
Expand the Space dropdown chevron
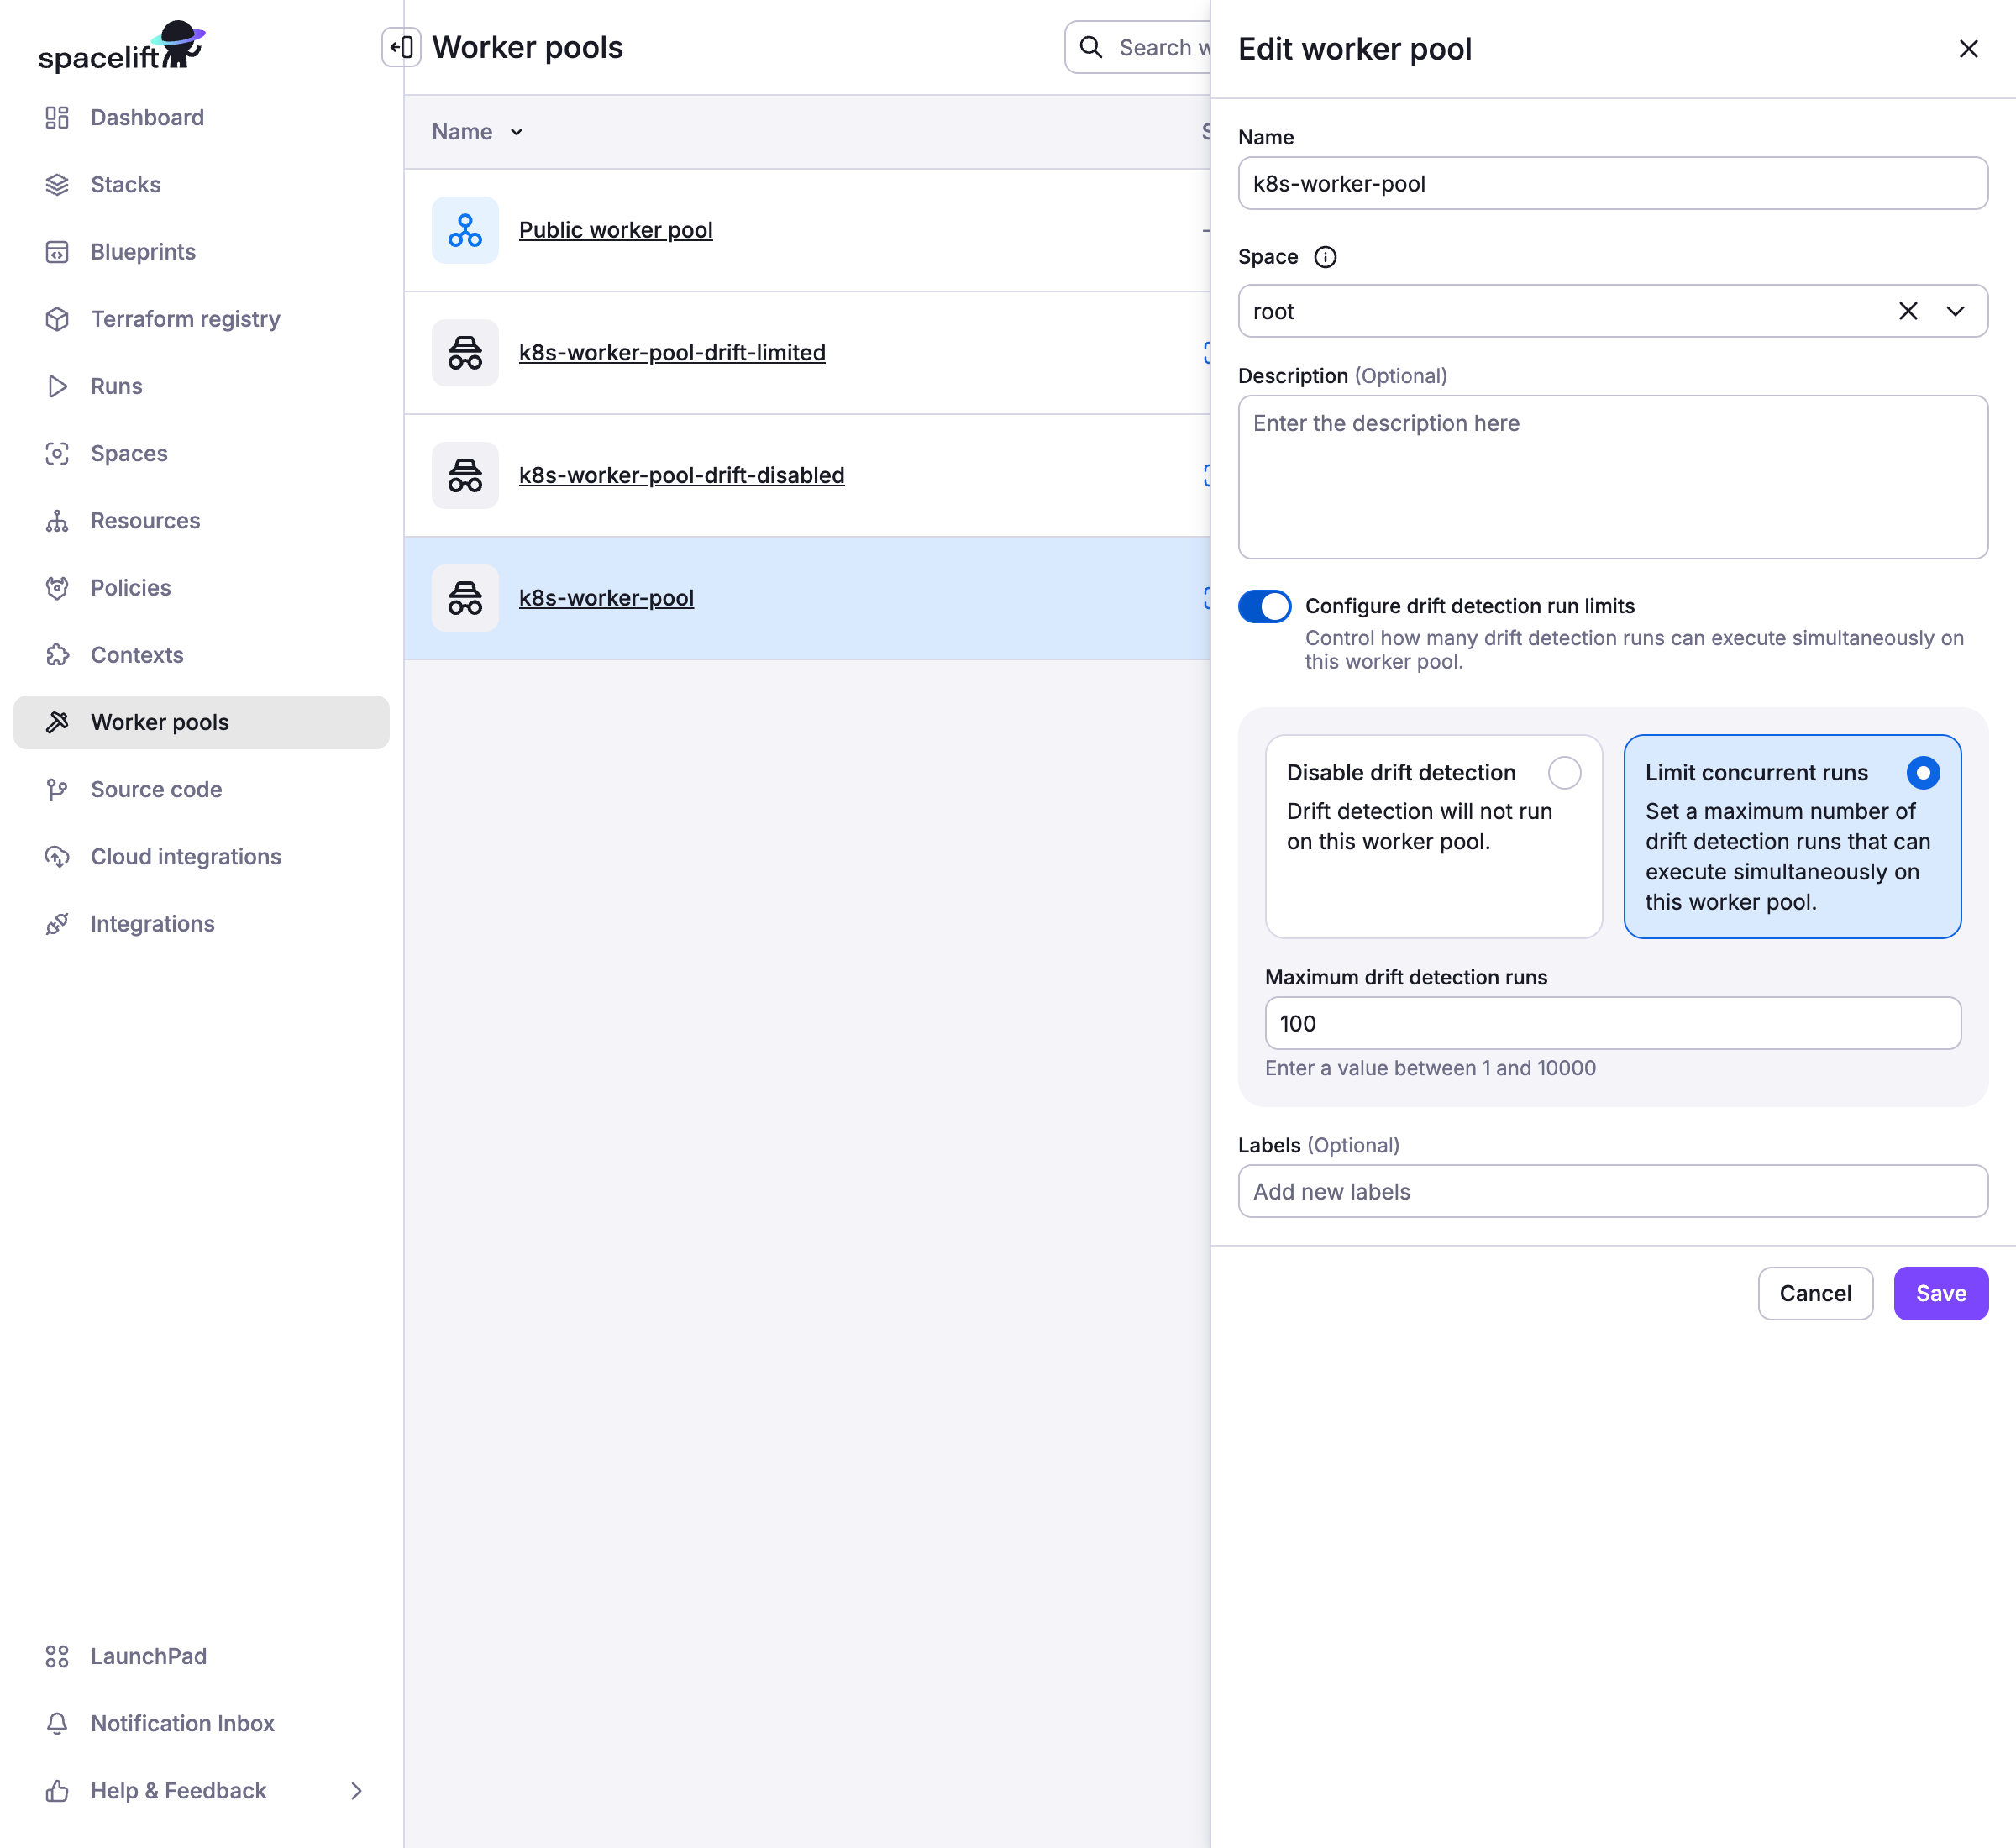(1955, 311)
